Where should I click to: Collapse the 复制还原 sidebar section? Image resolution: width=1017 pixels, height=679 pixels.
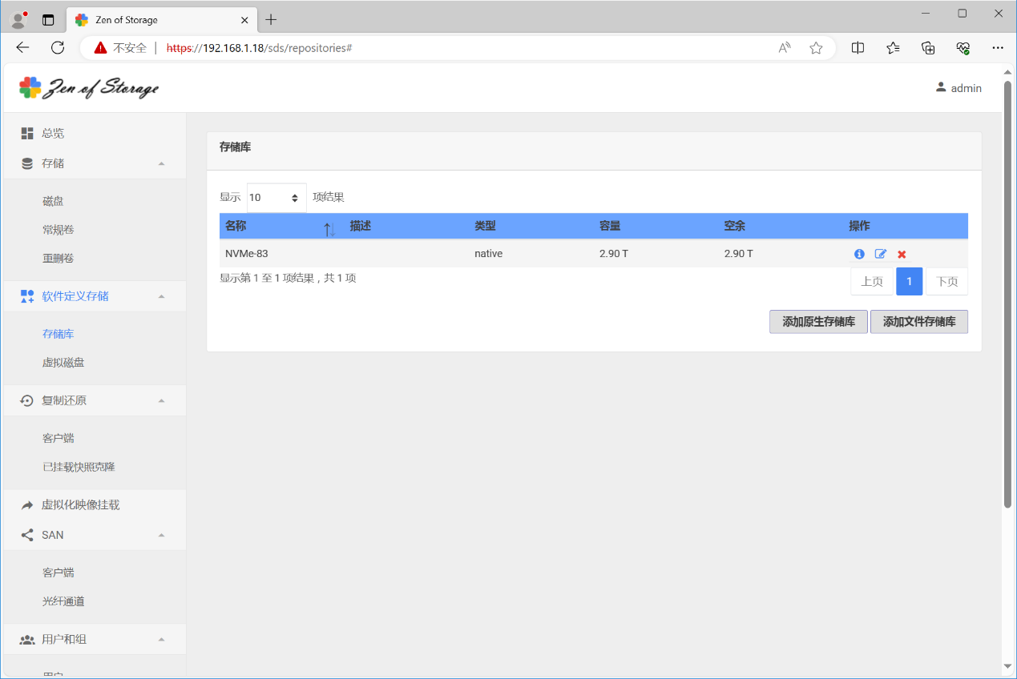click(x=161, y=400)
